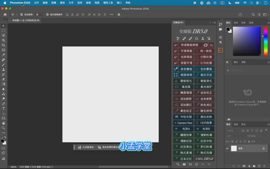Click the foreground color swatch in toolbar

[x=2, y=141]
